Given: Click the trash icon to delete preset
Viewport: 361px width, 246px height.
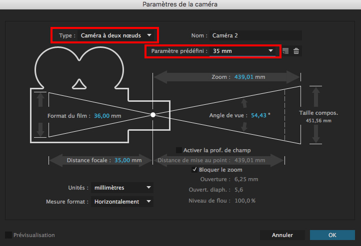Looking at the screenshot, I should click(x=296, y=51).
